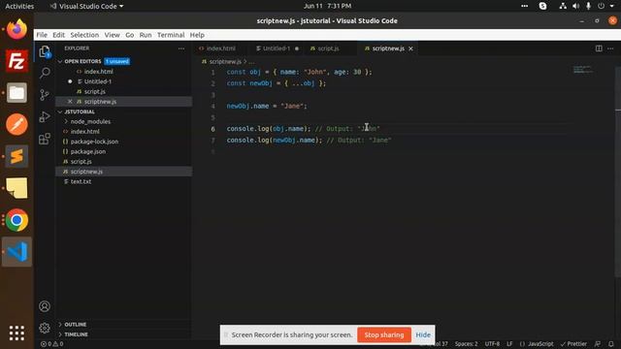Open the Help menu
Viewport: 621px width, 349px height.
click(197, 35)
